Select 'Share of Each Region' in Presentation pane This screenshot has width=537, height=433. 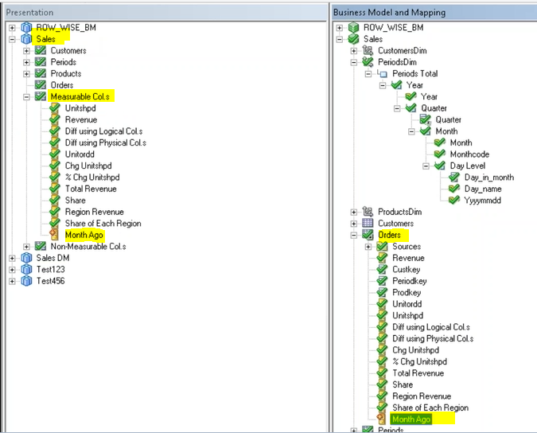point(103,224)
